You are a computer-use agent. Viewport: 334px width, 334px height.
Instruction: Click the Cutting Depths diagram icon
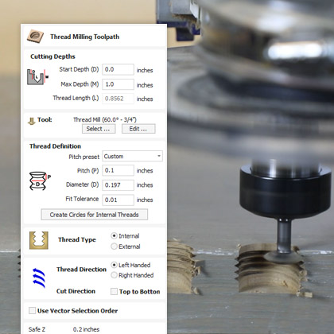37,77
